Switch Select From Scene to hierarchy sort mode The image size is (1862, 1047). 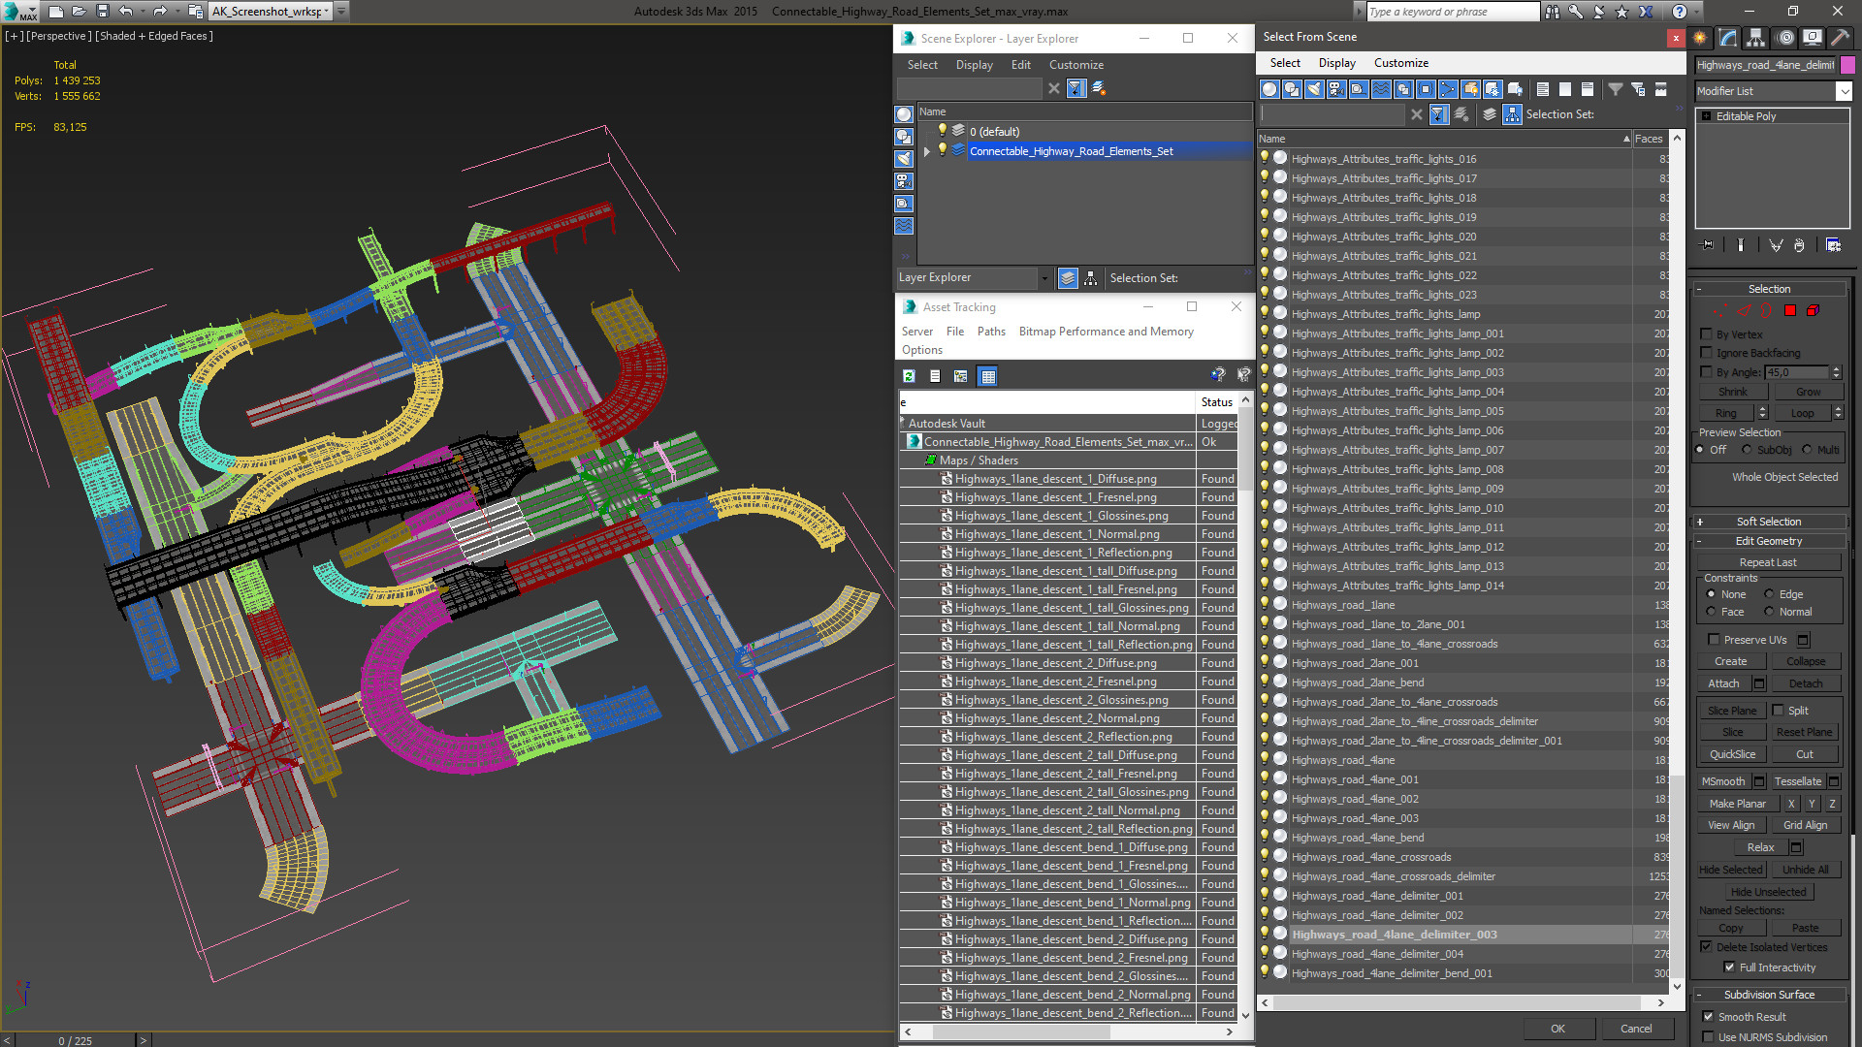pos(1513,114)
